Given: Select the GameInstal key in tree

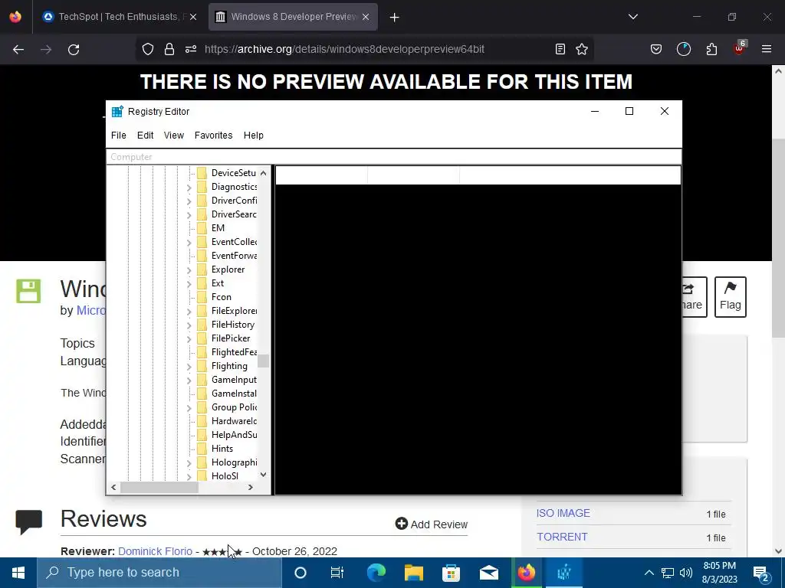Looking at the screenshot, I should [234, 394].
